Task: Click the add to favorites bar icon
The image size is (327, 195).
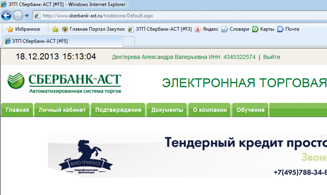Action: click(x=55, y=29)
